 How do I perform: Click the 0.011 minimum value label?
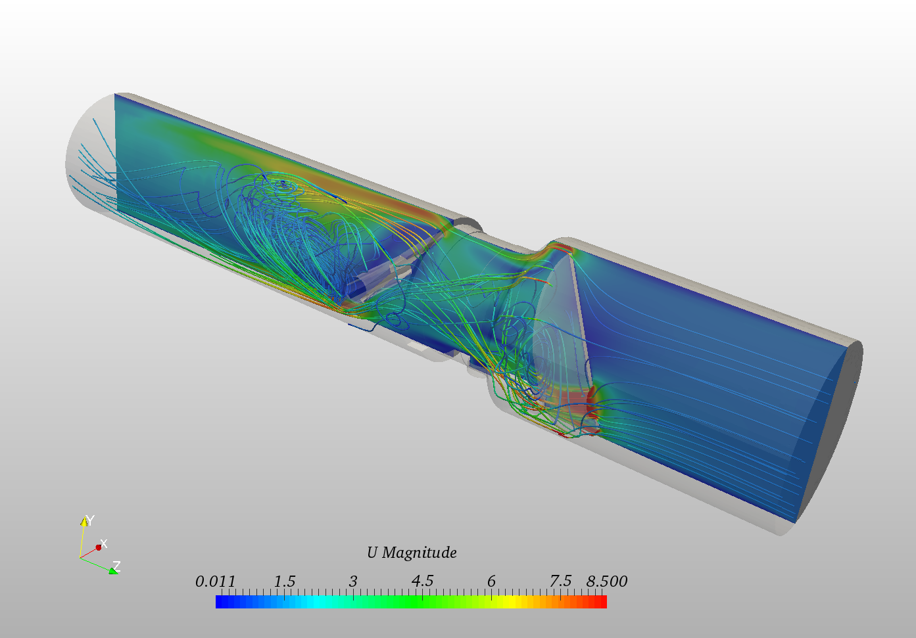coord(217,581)
